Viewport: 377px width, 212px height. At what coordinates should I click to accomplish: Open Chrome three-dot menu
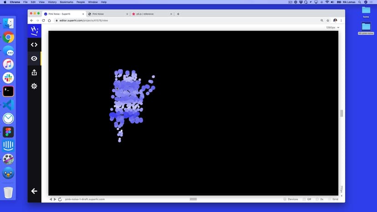coord(341,20)
